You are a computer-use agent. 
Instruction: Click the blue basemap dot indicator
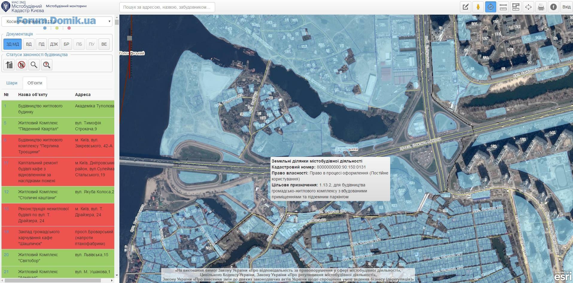(45, 28)
